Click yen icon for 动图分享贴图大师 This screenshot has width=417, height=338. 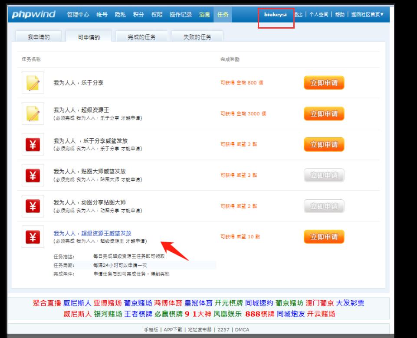[x=33, y=206]
